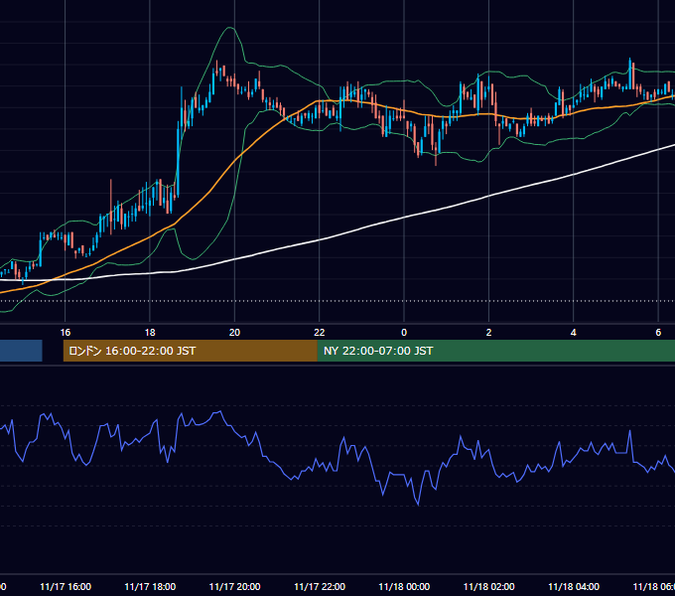Click the London 16:00-22:00 JST session bar
Viewport: 675px width, 596px height.
tap(191, 351)
